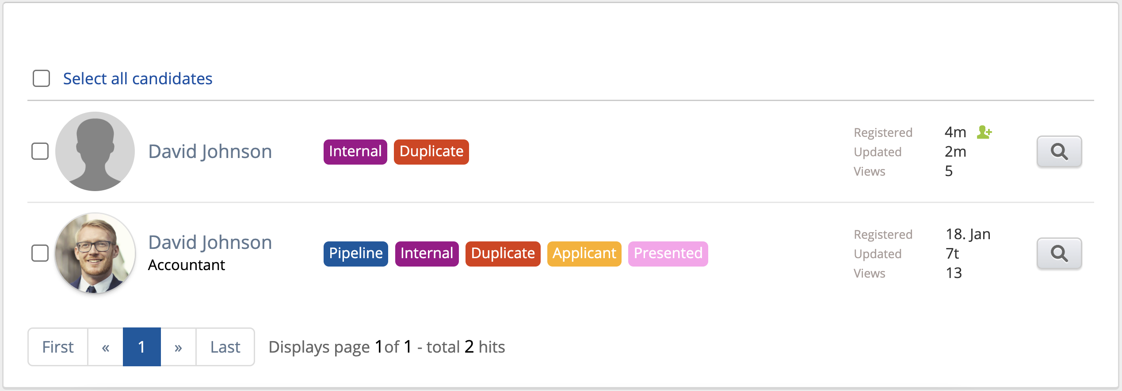Click the previous page « arrow
Screen dimensions: 1122x391
coord(106,347)
